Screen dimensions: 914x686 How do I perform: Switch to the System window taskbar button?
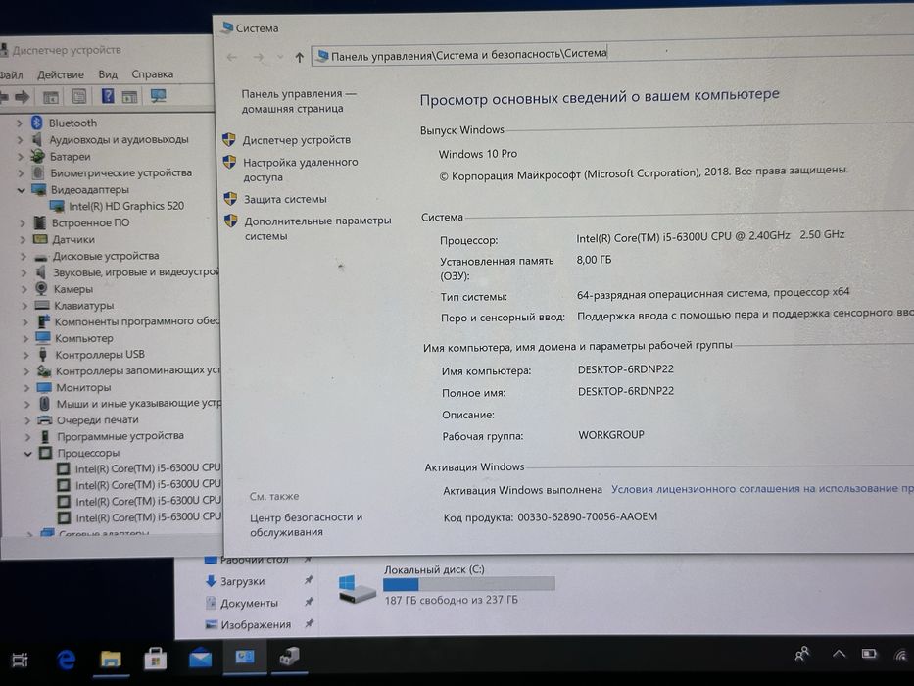point(245,658)
